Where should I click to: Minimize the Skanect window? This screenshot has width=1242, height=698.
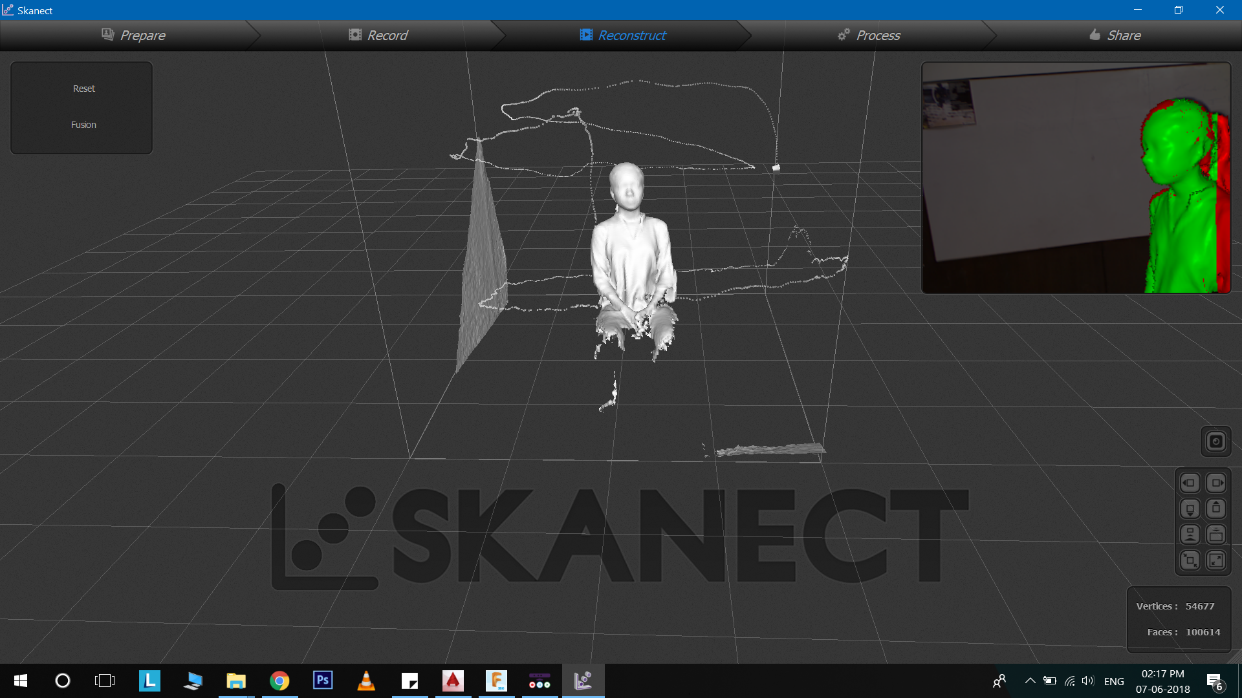1138,10
